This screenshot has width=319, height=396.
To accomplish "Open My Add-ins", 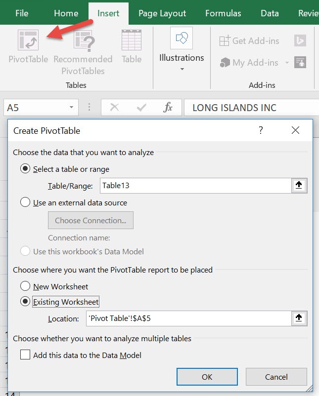I will (x=249, y=62).
